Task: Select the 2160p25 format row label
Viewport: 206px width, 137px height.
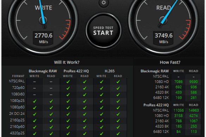Action: (17, 120)
